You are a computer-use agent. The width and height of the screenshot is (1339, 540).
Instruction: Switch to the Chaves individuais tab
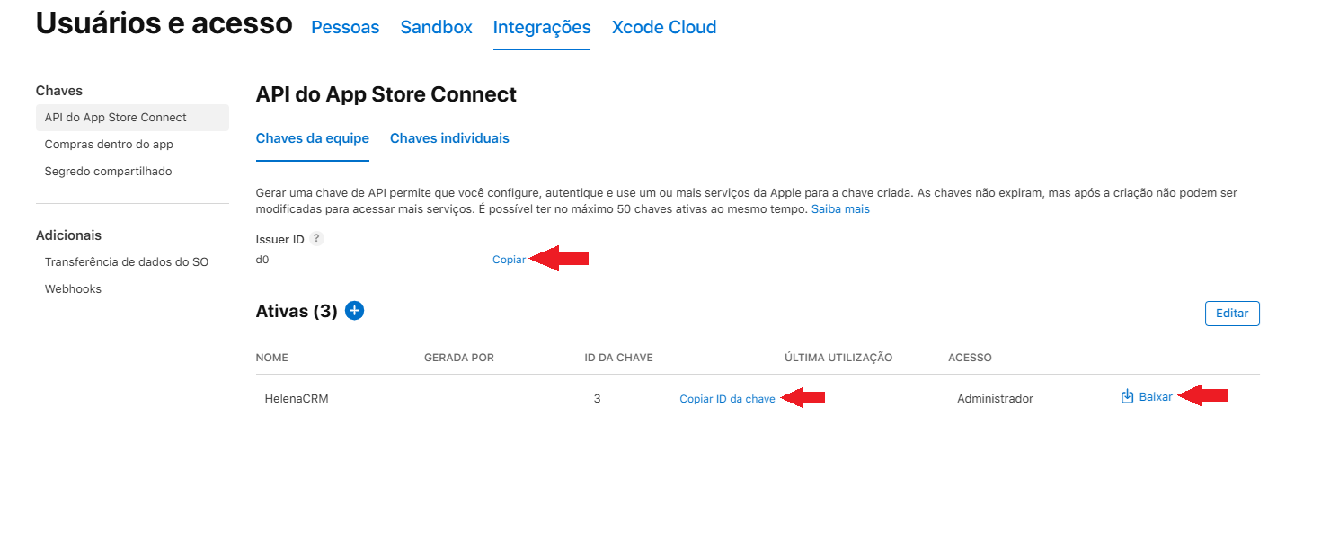[449, 138]
